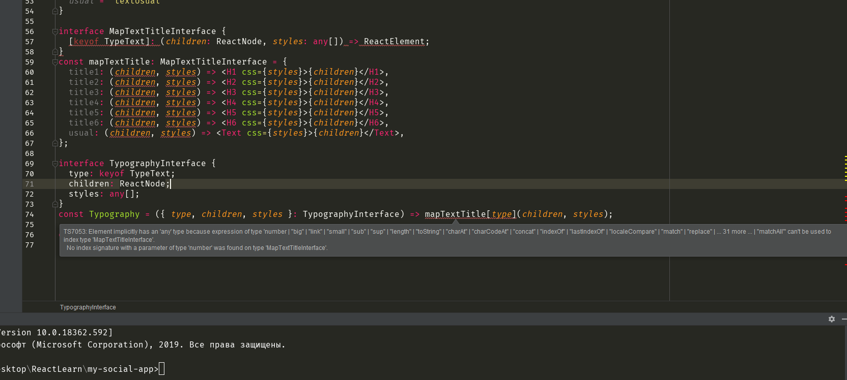Image resolution: width=847 pixels, height=380 pixels.
Task: Click fold end marker on line 73
Action: point(55,204)
